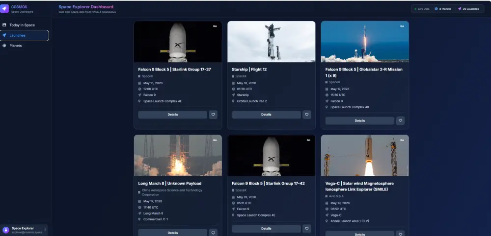Click Go status badge on Vega-C card
This screenshot has height=236, width=491.
point(402,140)
